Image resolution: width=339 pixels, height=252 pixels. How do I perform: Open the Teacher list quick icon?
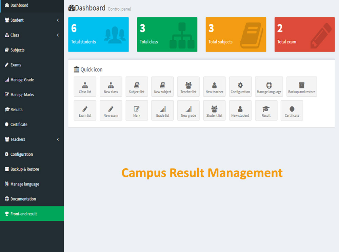(x=188, y=87)
